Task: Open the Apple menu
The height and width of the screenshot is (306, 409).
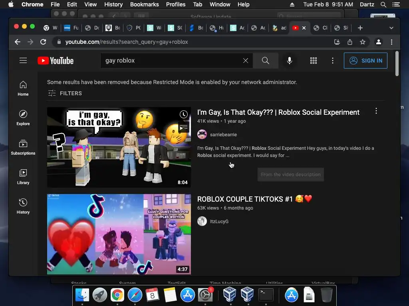Action: 11,4
